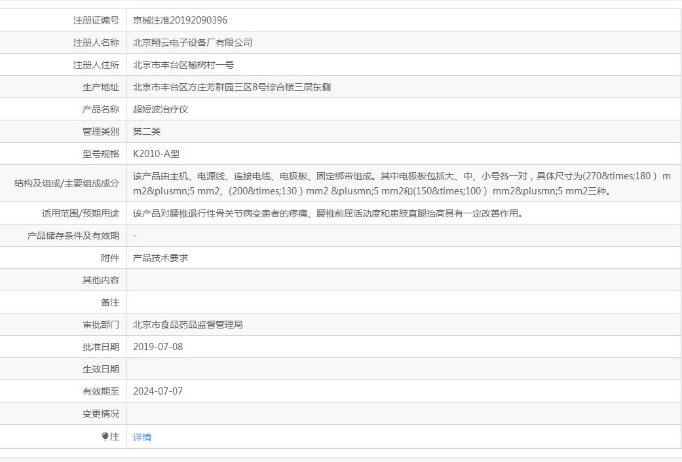The image size is (682, 462).
Task: Click the 审批部门 label
Action: coord(101,325)
